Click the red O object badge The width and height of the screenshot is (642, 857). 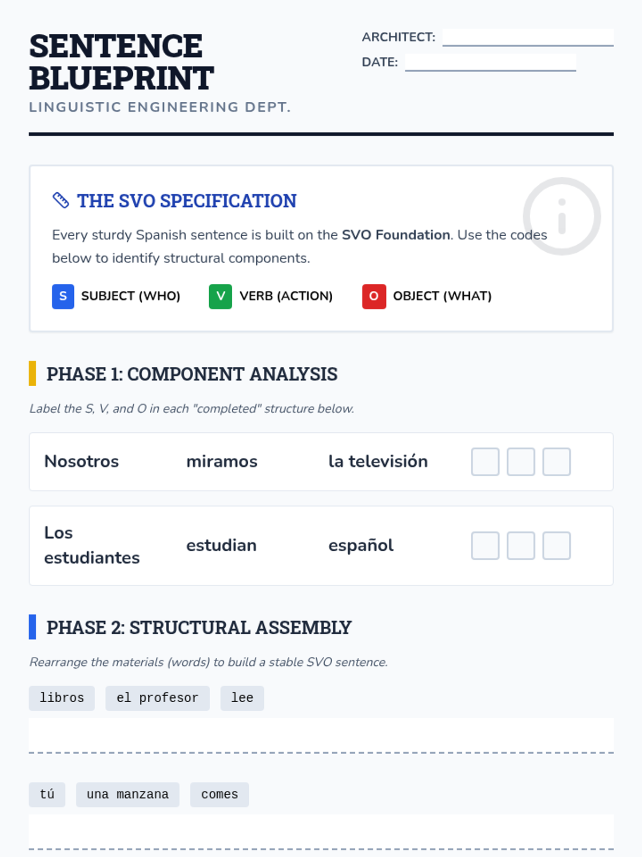[x=374, y=296]
